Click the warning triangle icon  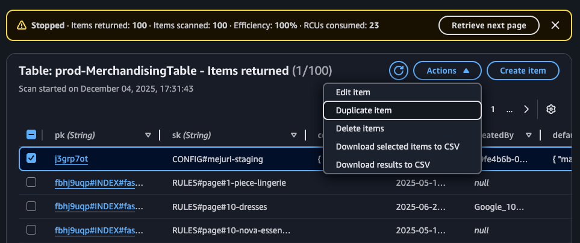tap(22, 25)
